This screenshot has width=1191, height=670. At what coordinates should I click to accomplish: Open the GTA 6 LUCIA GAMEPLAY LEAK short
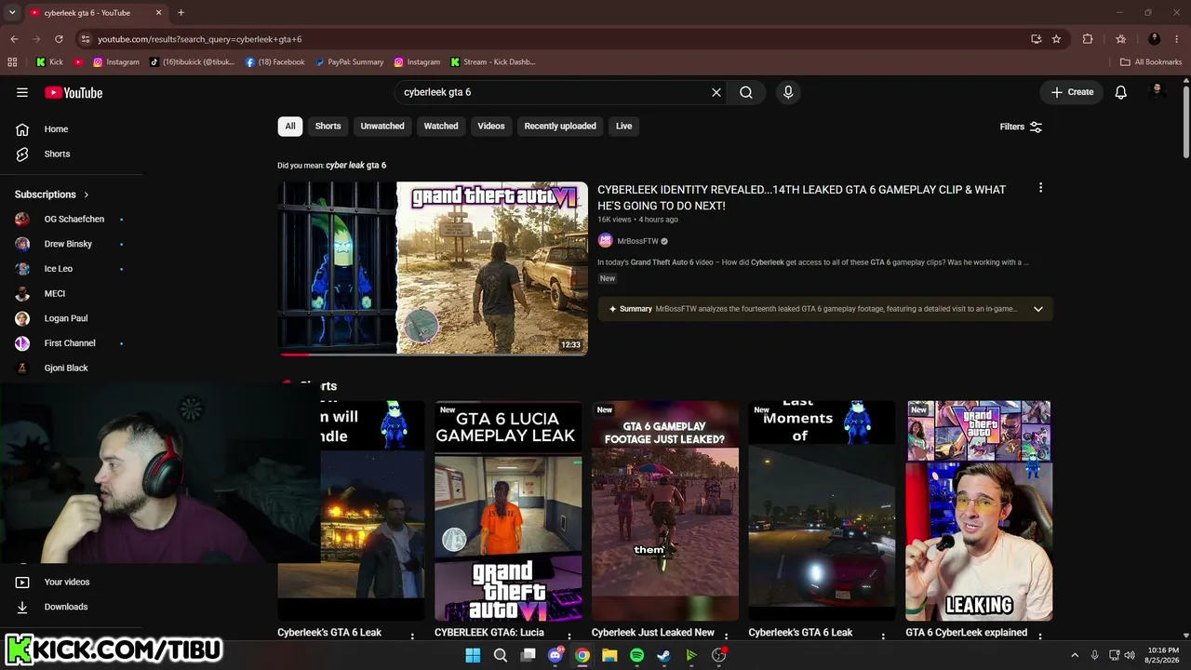(x=508, y=511)
